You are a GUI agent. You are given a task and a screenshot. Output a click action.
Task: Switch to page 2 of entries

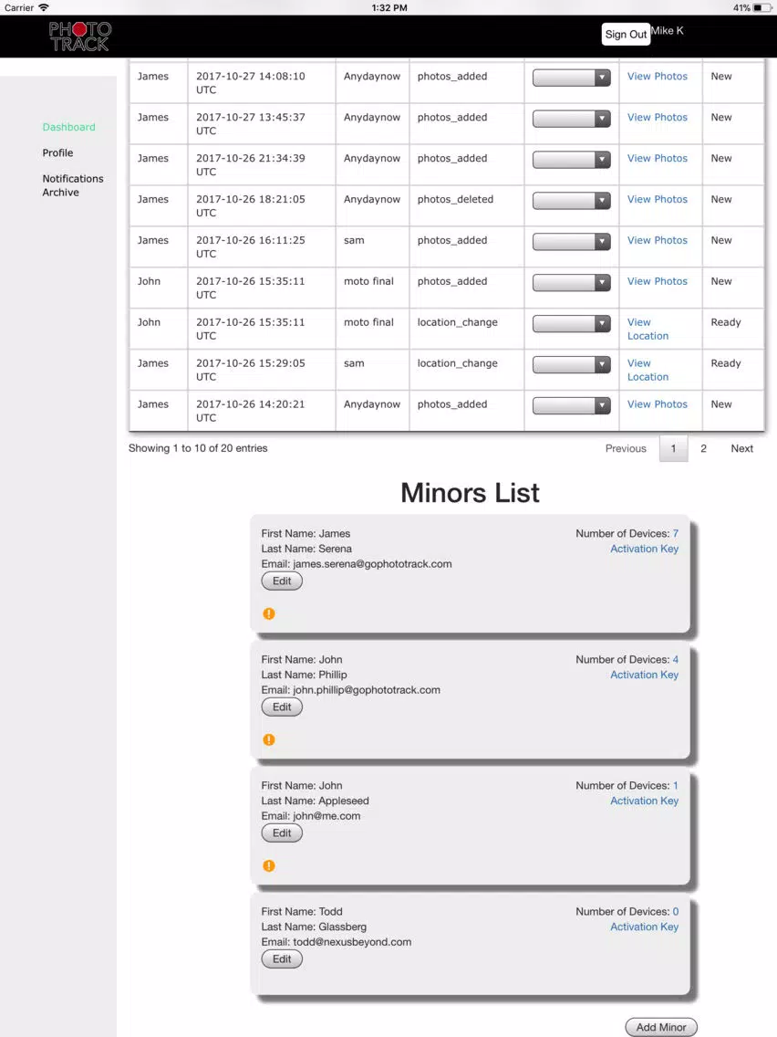(x=704, y=448)
